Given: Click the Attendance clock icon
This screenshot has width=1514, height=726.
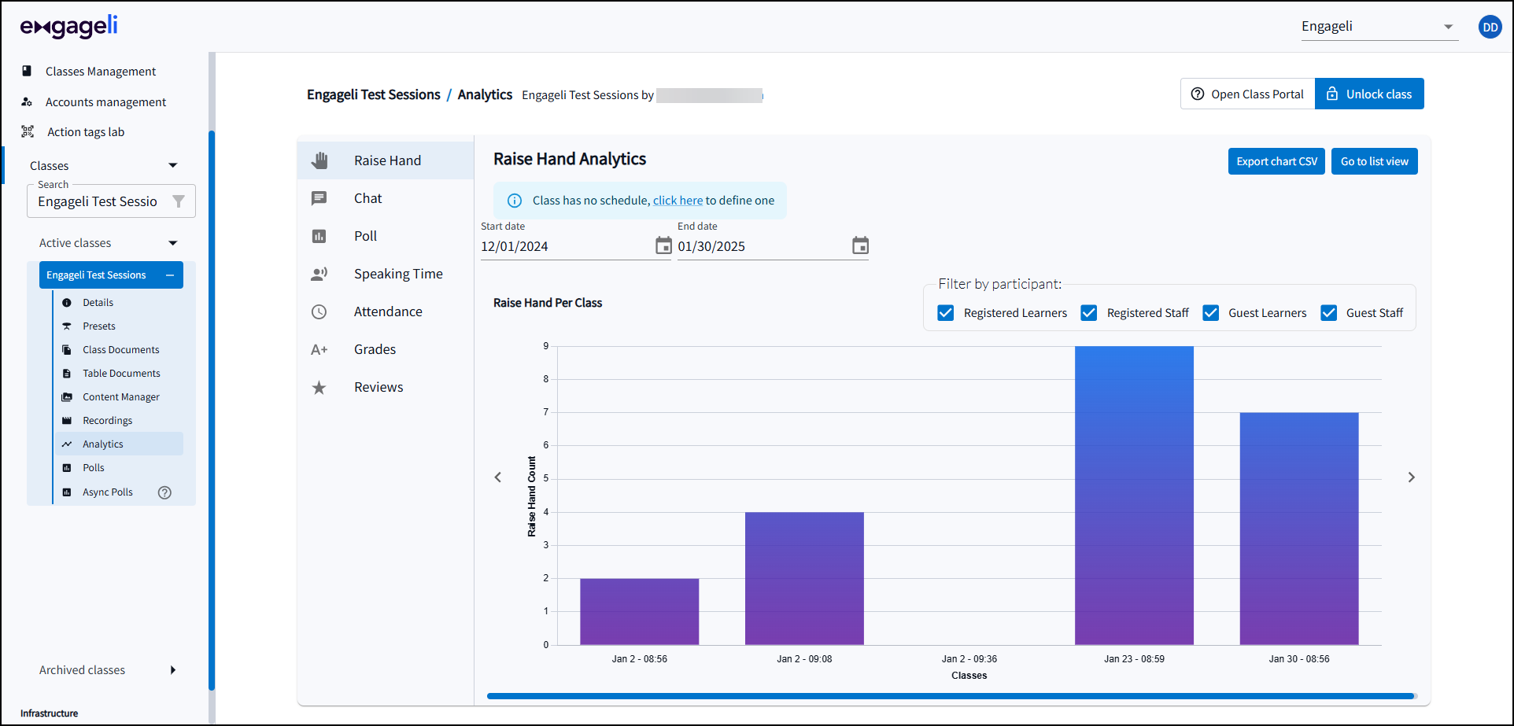Looking at the screenshot, I should 319,311.
